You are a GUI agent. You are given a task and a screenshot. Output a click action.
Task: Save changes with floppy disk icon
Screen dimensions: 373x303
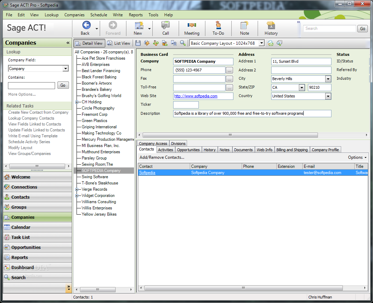coord(138,43)
